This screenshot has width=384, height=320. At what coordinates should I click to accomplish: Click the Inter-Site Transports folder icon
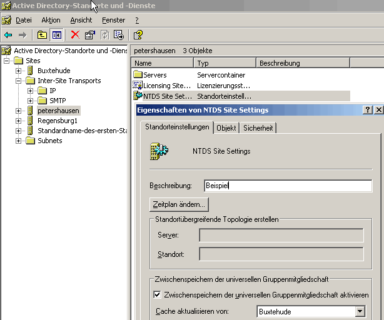pos(31,81)
